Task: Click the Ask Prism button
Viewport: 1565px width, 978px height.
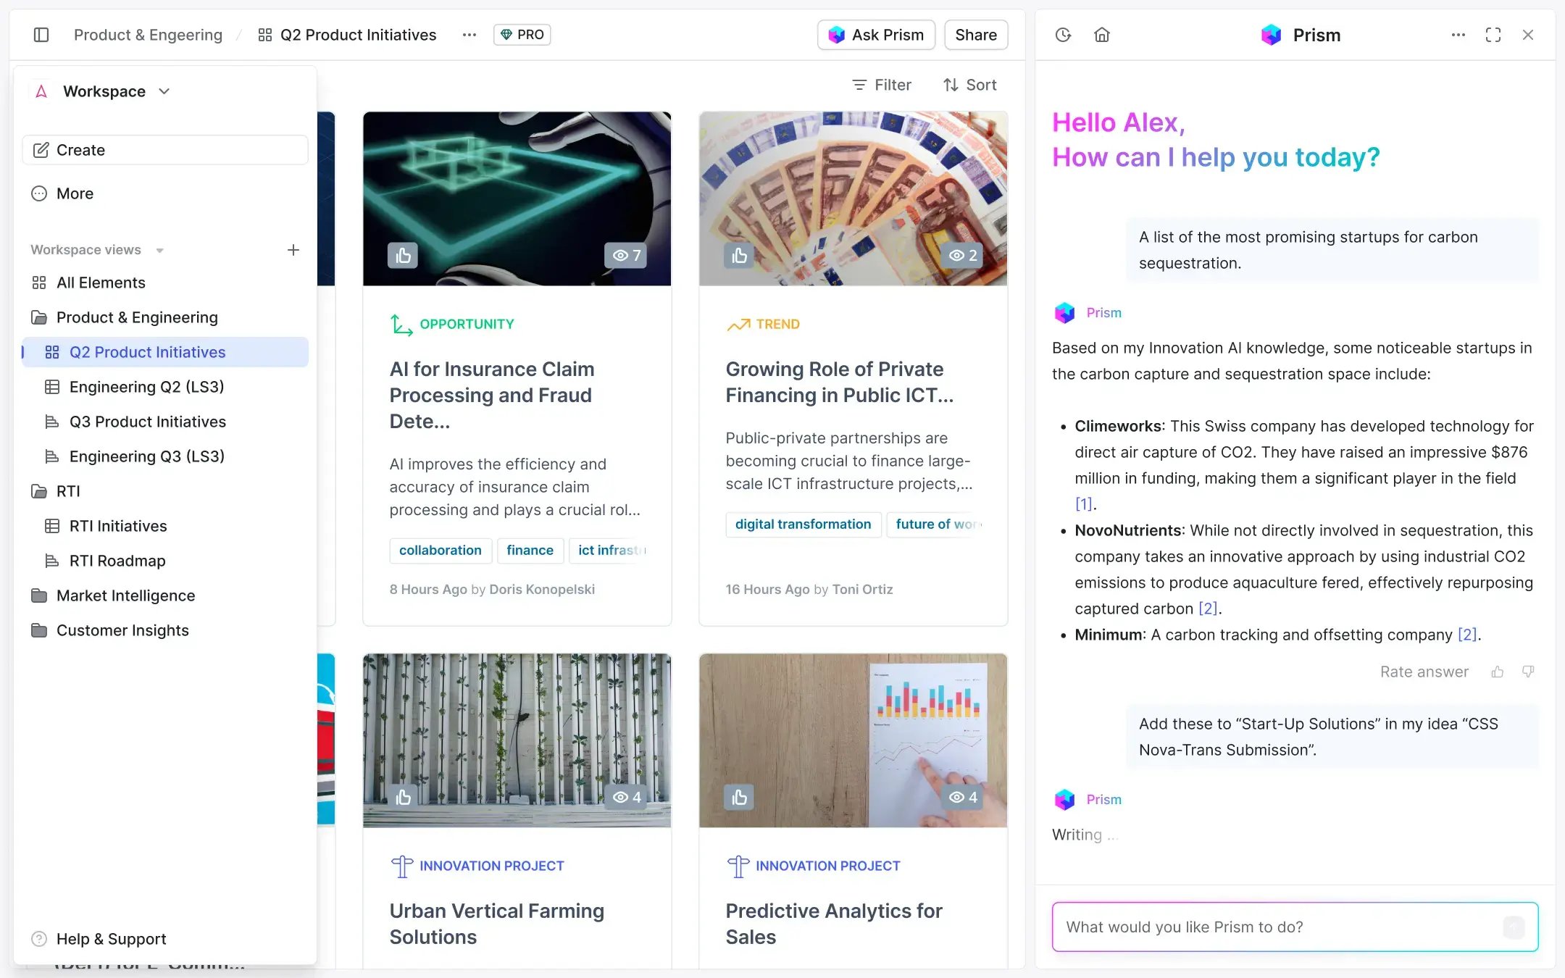Action: (876, 35)
